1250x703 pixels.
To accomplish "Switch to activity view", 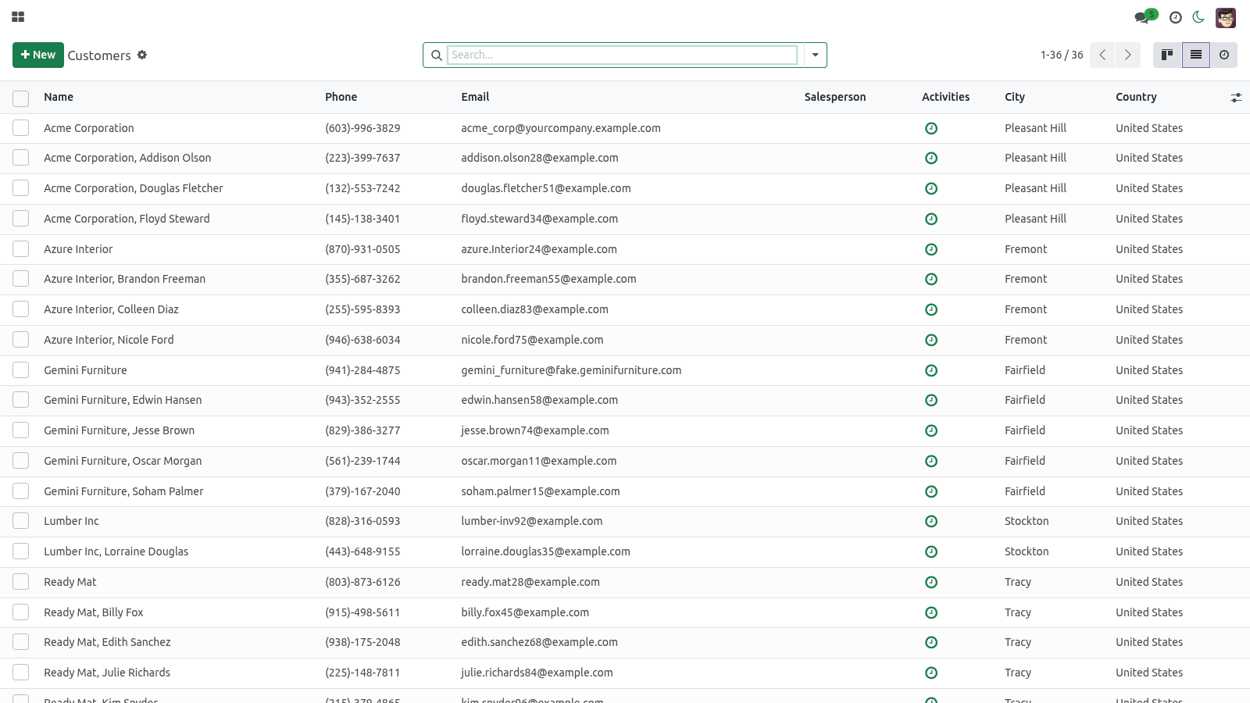I will pyautogui.click(x=1224, y=55).
